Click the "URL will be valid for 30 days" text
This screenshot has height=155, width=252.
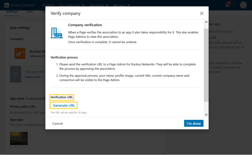pos(69,113)
